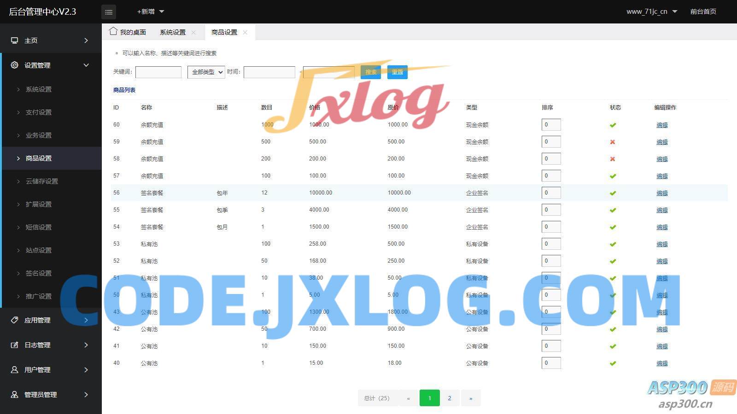This screenshot has height=414, width=737.
Task: Click the home icon beside 我的桌面
Action: 113,31
